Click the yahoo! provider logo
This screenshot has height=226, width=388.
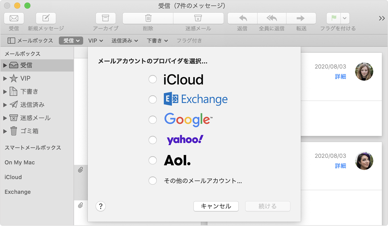point(185,140)
